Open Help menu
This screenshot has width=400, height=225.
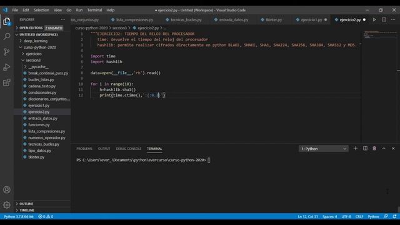point(111,10)
